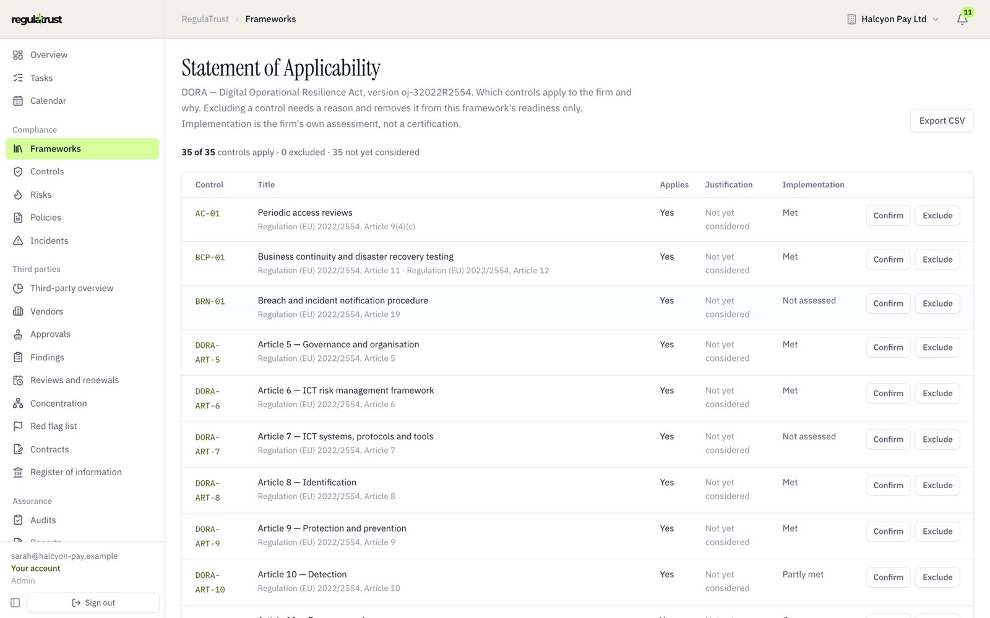The width and height of the screenshot is (990, 618).
Task: Click the Risks flame icon
Action: click(x=18, y=195)
